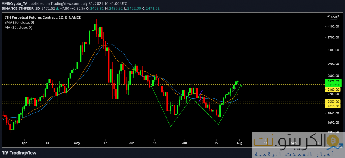Click the 2010.00 price level label
The height and width of the screenshot is (158, 345).
coord(333,106)
